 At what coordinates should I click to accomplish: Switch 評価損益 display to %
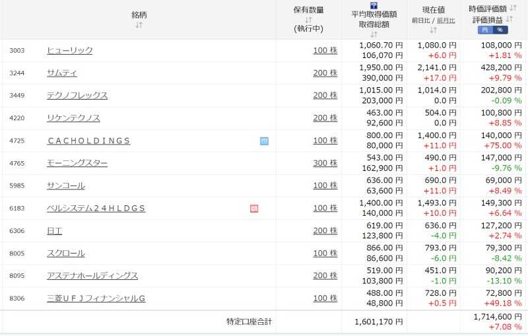click(x=500, y=30)
